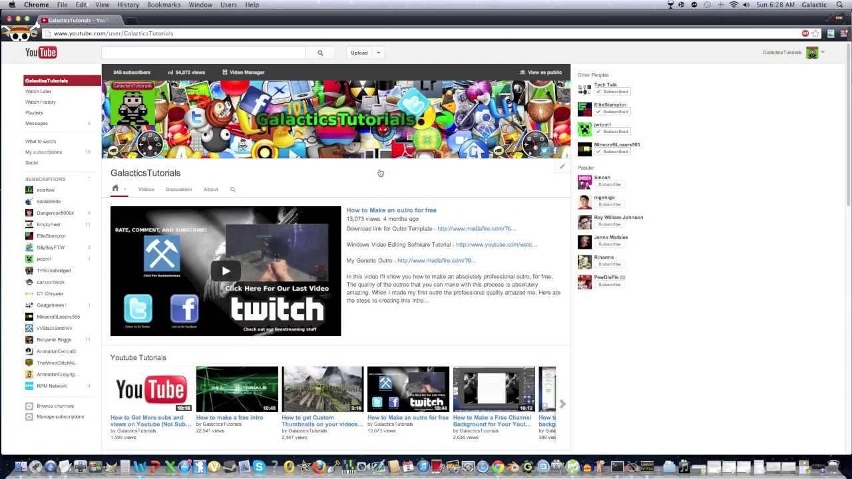Click the search magnifier button
The height and width of the screenshot is (479, 852).
320,53
